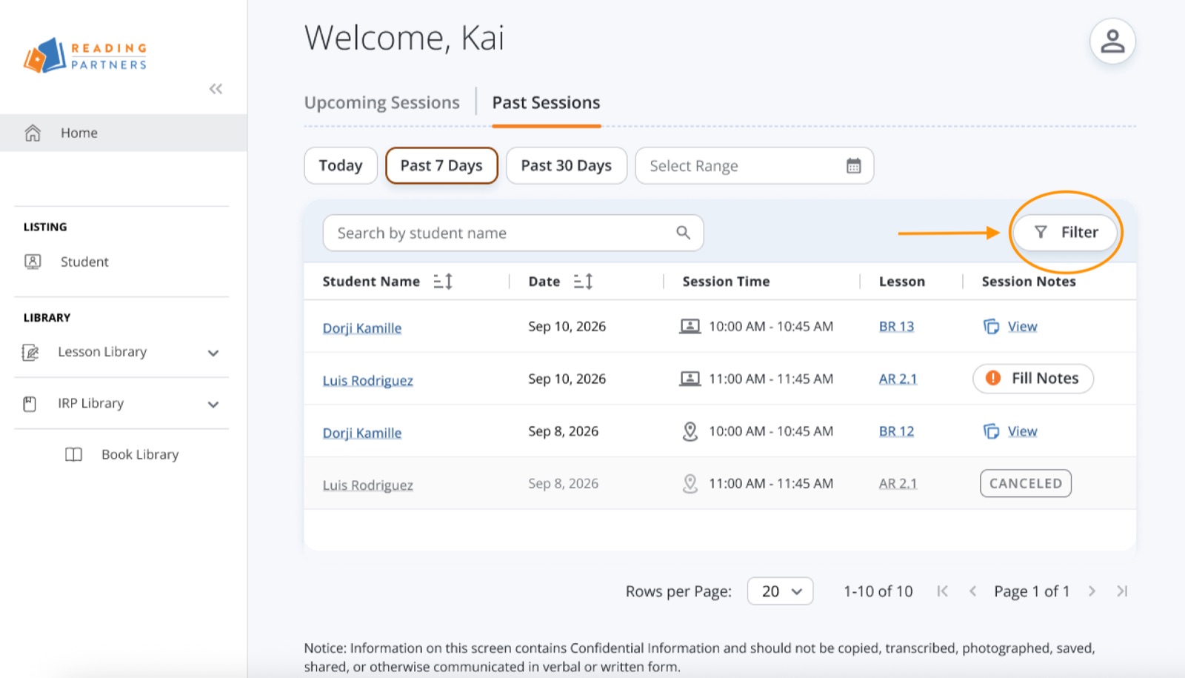
Task: Switch to Upcoming Sessions tab
Action: point(382,102)
